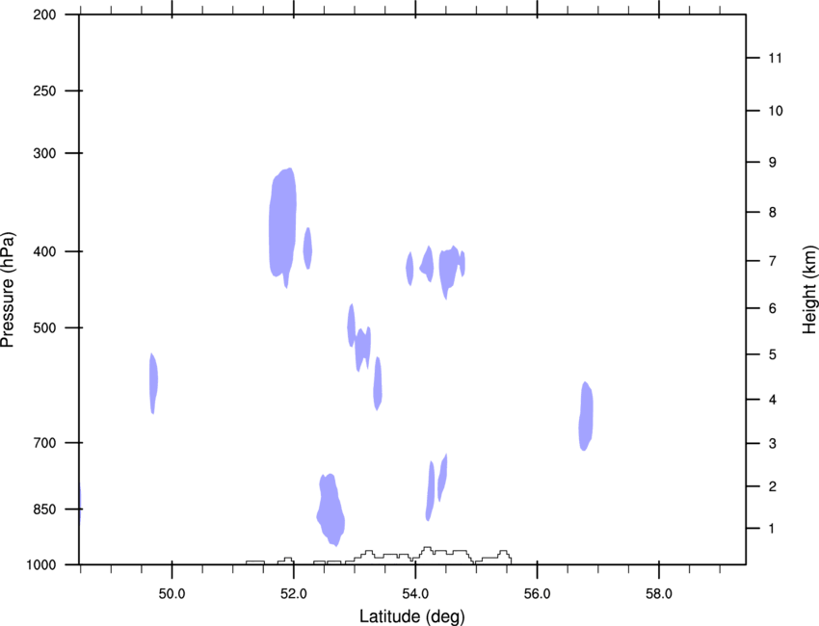This screenshot has height=626, width=819.
Task: Click the Pressure (hPa) axis title
Action: pyautogui.click(x=8, y=290)
